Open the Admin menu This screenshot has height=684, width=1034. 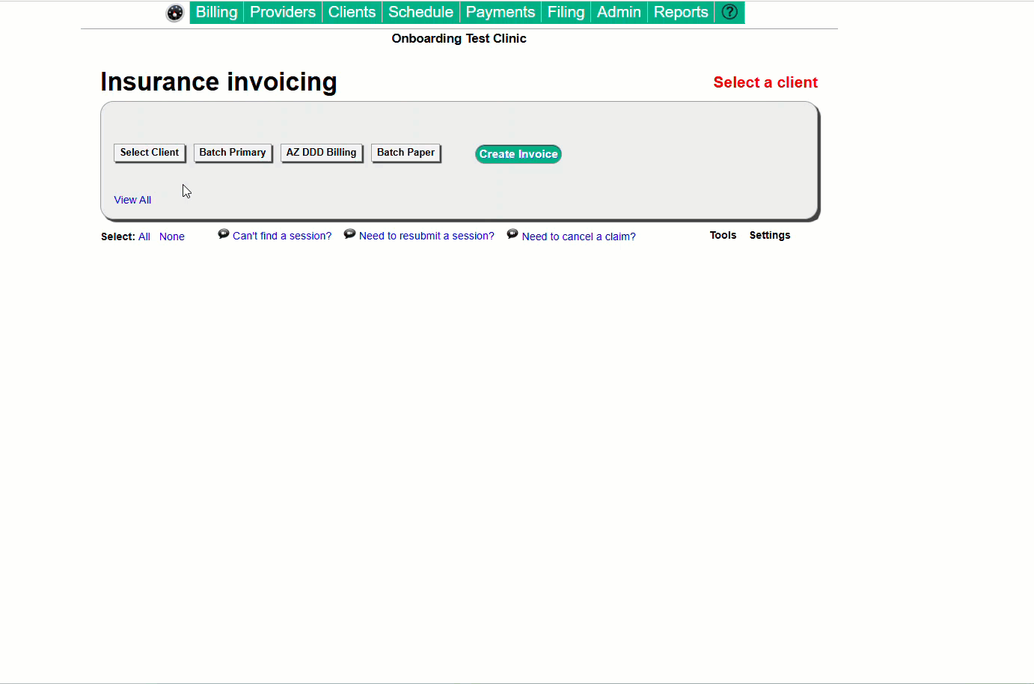(618, 12)
